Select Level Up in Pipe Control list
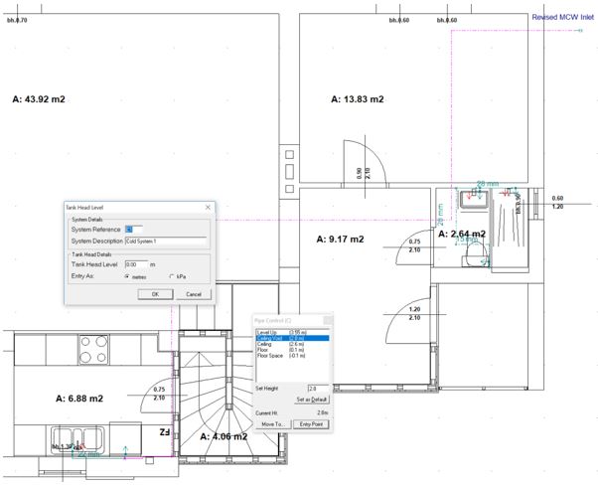The width and height of the screenshot is (598, 486). point(292,333)
